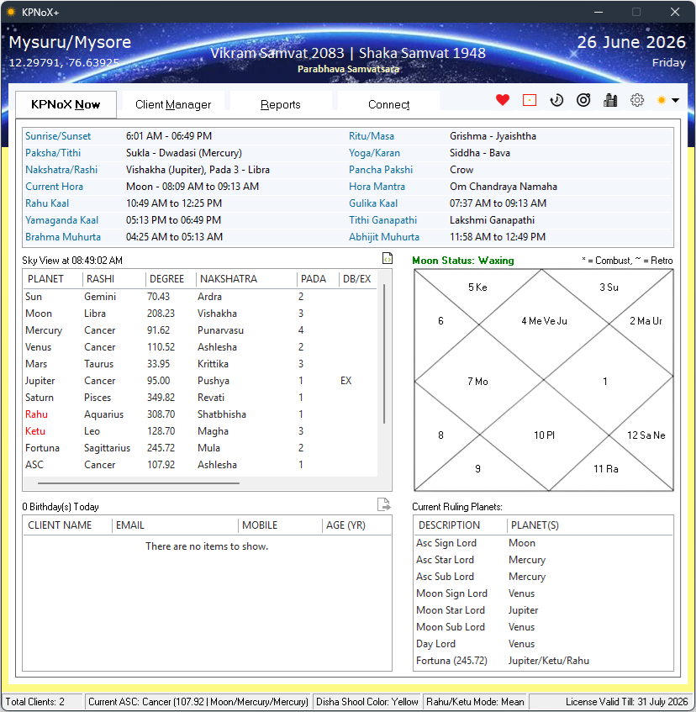The height and width of the screenshot is (712, 696).
Task: Click the birthdays list export icon
Action: point(383,504)
